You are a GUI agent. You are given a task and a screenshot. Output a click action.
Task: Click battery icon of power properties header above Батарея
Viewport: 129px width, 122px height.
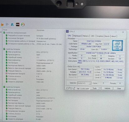pyautogui.click(x=4, y=33)
